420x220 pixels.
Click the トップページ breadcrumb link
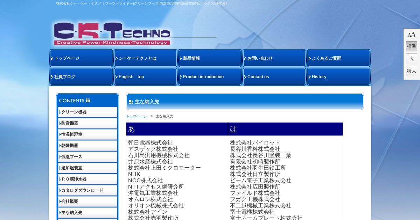coord(136,116)
